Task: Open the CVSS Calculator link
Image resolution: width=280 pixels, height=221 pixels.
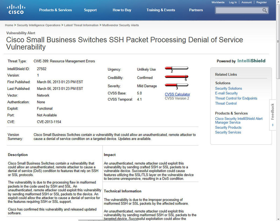Action: pyautogui.click(x=177, y=94)
